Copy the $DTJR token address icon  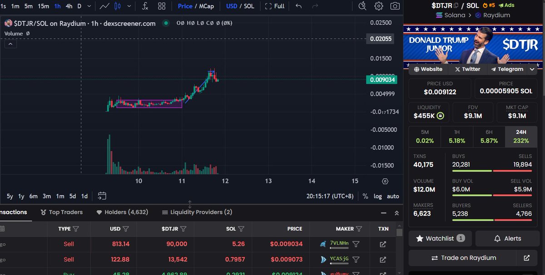pyautogui.click(x=456, y=5)
